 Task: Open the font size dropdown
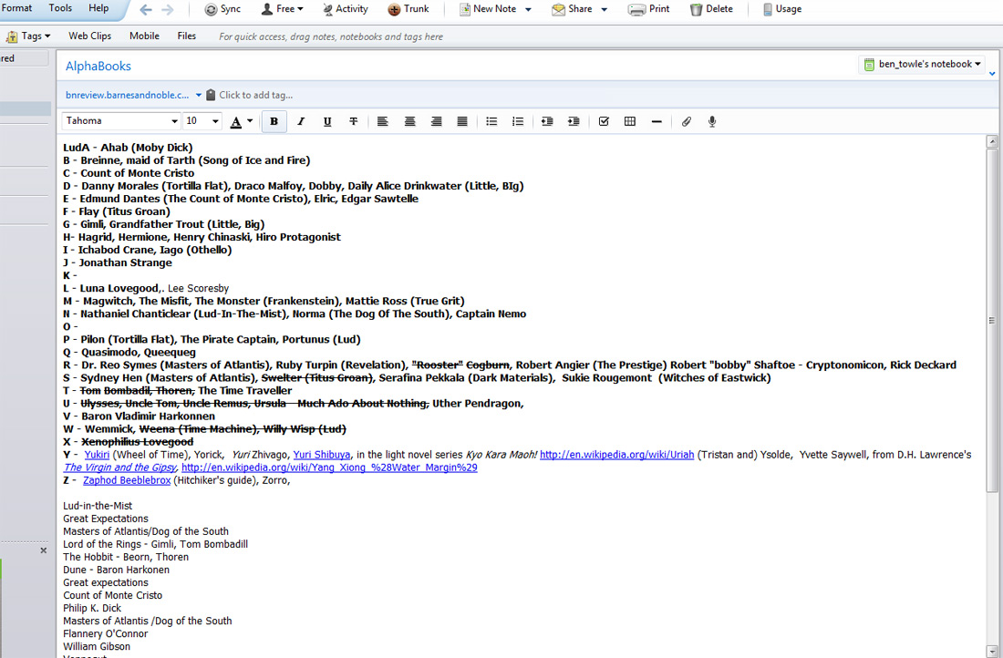[x=202, y=121]
